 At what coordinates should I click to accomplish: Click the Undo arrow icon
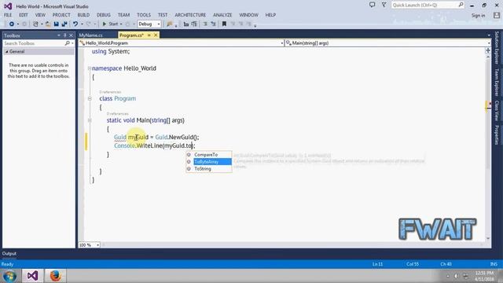coord(75,24)
